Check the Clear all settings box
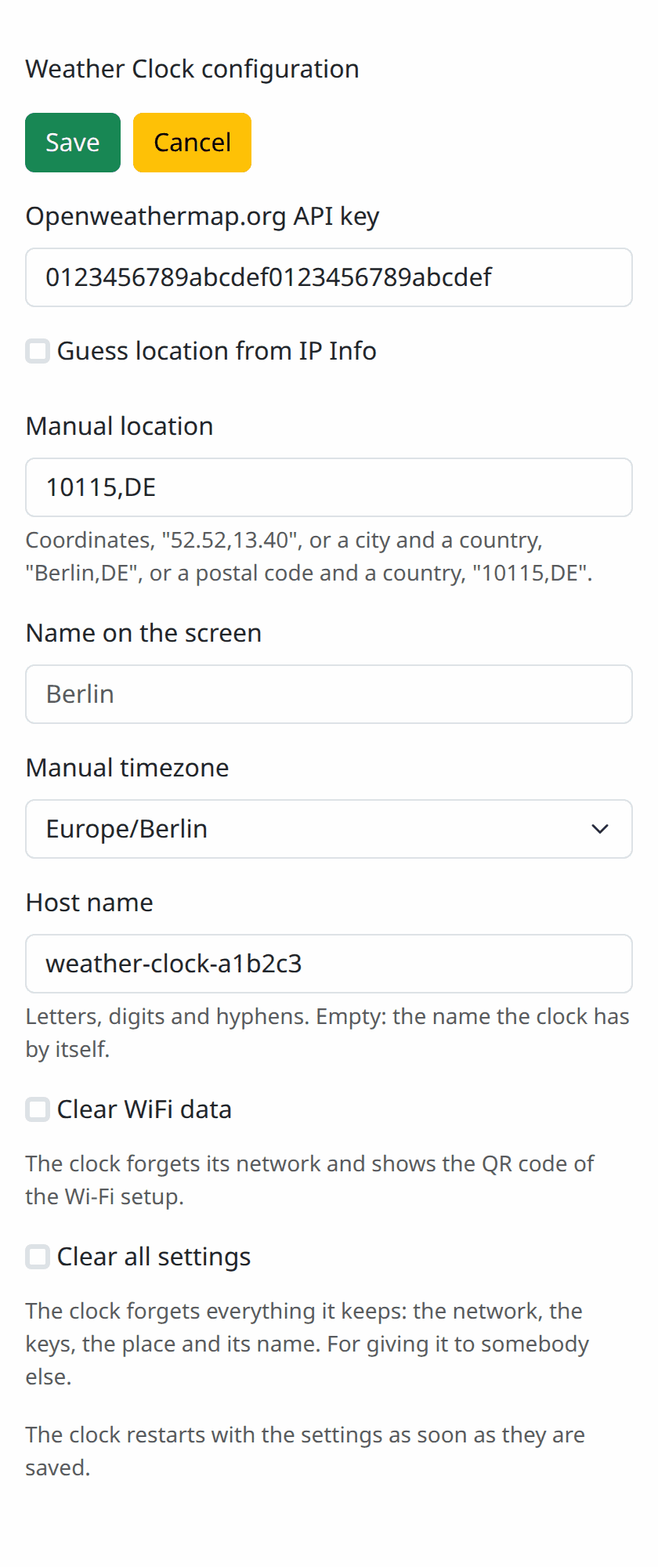The height and width of the screenshot is (1567, 658). tap(38, 1257)
